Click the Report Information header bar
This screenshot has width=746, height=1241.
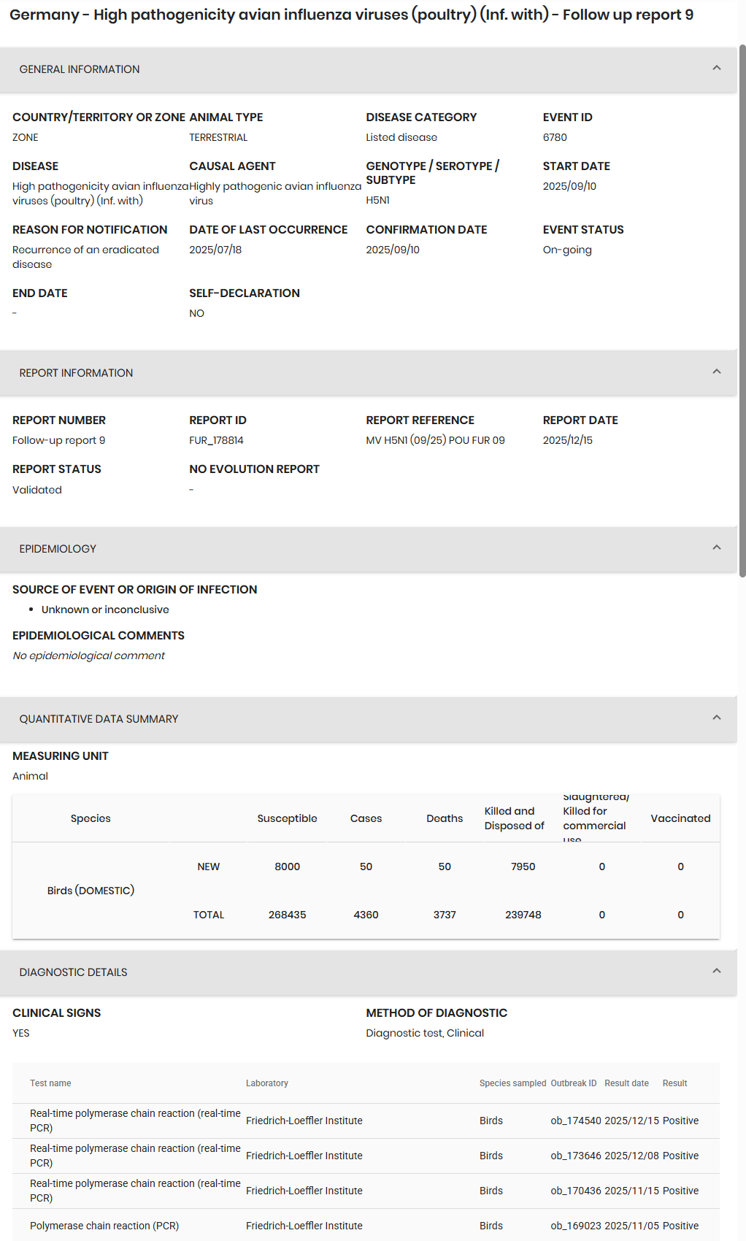[x=368, y=373]
